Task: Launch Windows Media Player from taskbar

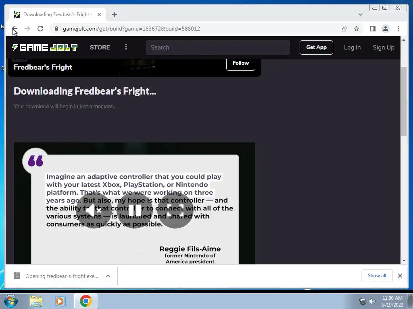Action: (60, 301)
